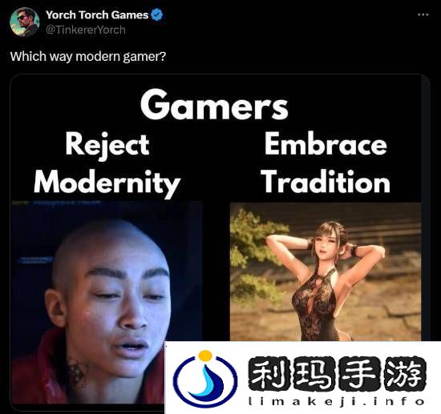Click the blue verified badge
The height and width of the screenshot is (414, 441).
point(157,15)
